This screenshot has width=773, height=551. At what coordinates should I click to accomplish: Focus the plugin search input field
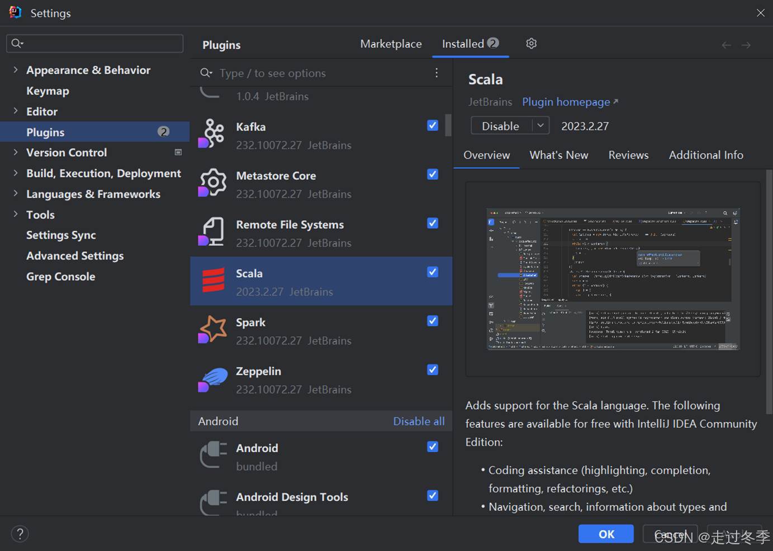[x=321, y=73]
